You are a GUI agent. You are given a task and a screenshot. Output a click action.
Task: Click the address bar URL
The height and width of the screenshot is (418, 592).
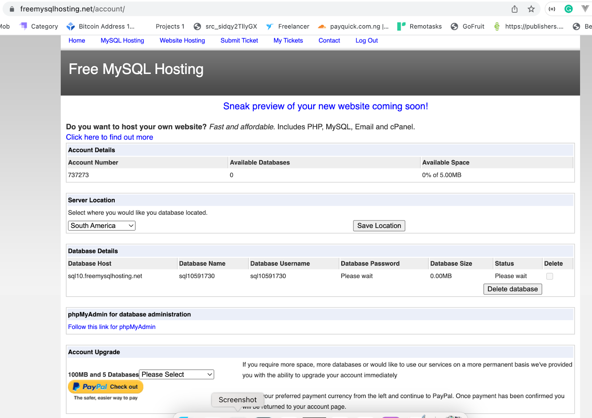pyautogui.click(x=73, y=9)
